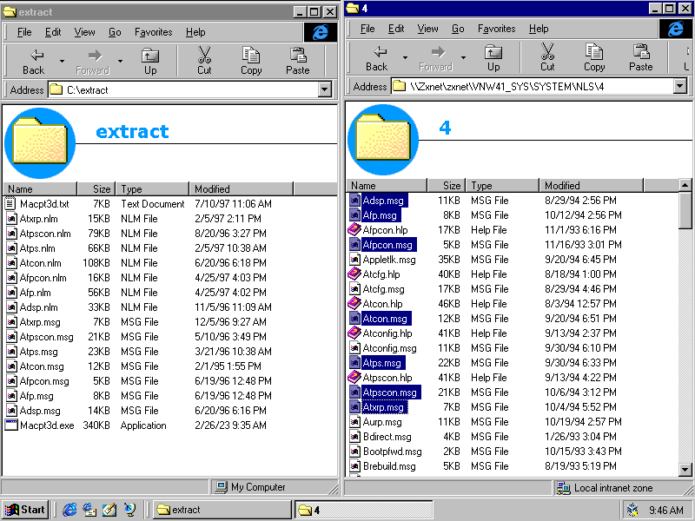Click Forward arrow in extract window
This screenshot has height=521, width=695.
click(x=95, y=56)
